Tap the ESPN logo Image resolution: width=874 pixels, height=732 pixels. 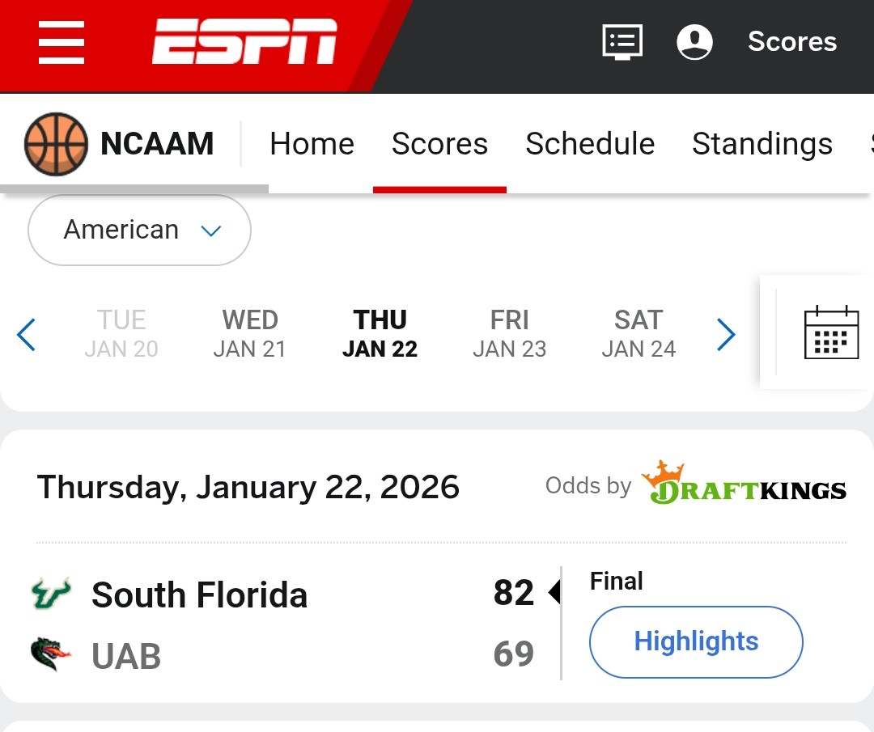coord(244,42)
